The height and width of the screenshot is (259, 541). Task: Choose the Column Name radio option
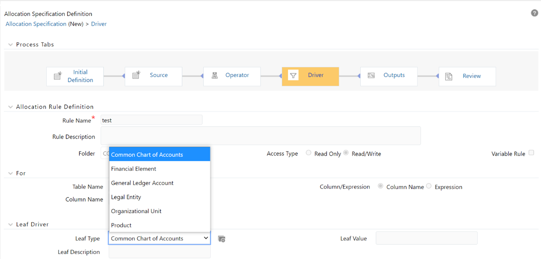click(381, 186)
